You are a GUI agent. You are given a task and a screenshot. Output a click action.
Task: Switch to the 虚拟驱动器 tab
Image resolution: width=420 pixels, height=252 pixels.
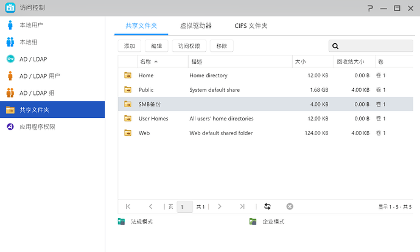tap(195, 26)
